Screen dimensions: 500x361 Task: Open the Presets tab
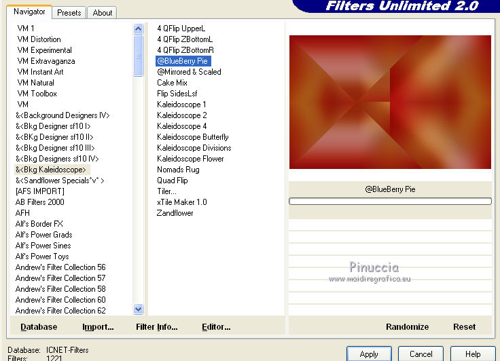tap(69, 13)
